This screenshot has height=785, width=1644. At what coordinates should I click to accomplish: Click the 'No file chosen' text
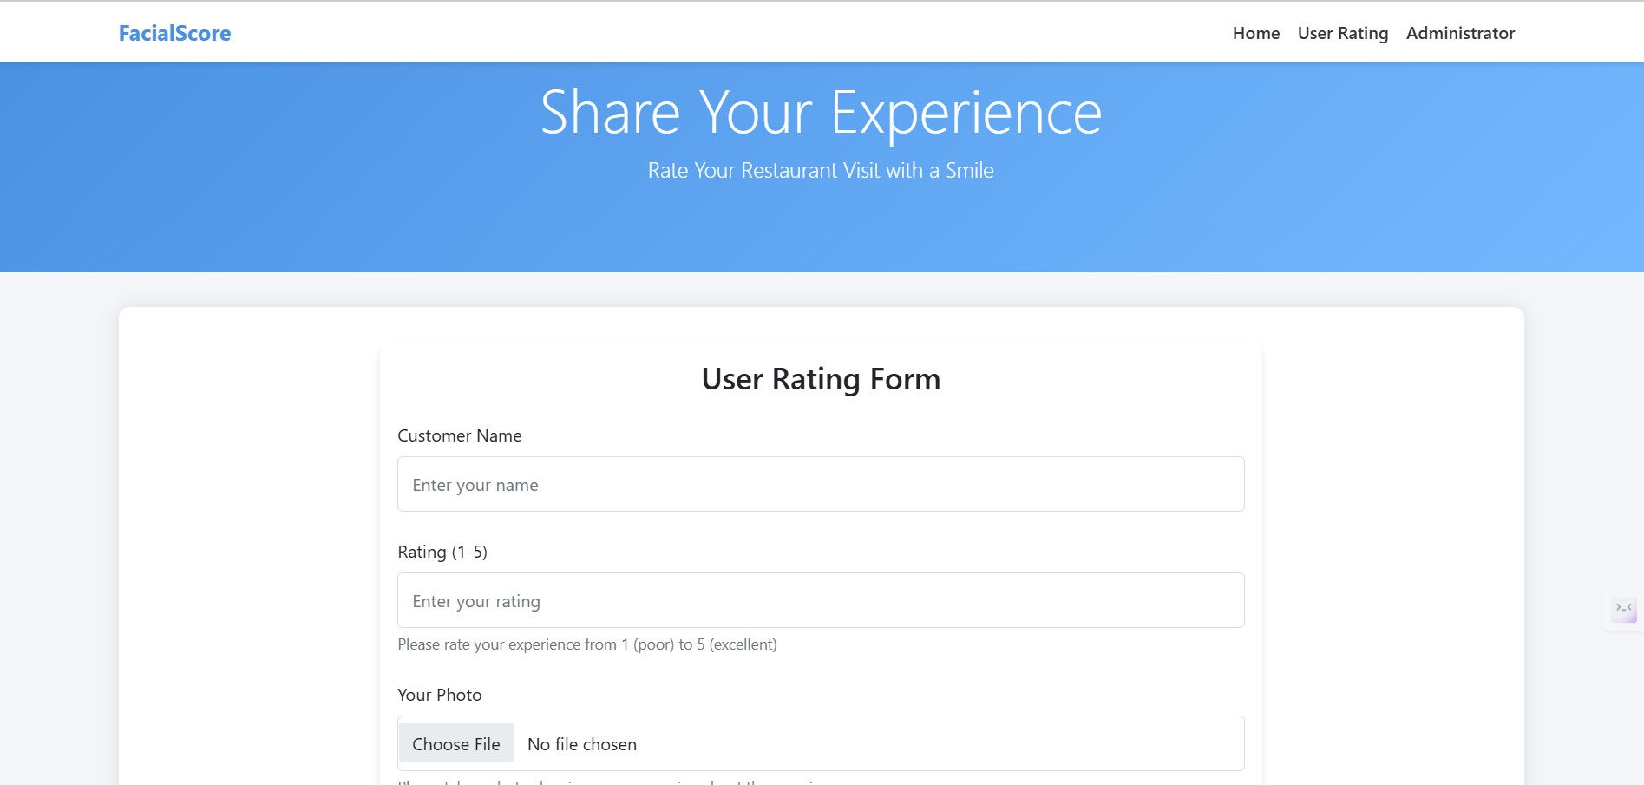click(x=582, y=744)
